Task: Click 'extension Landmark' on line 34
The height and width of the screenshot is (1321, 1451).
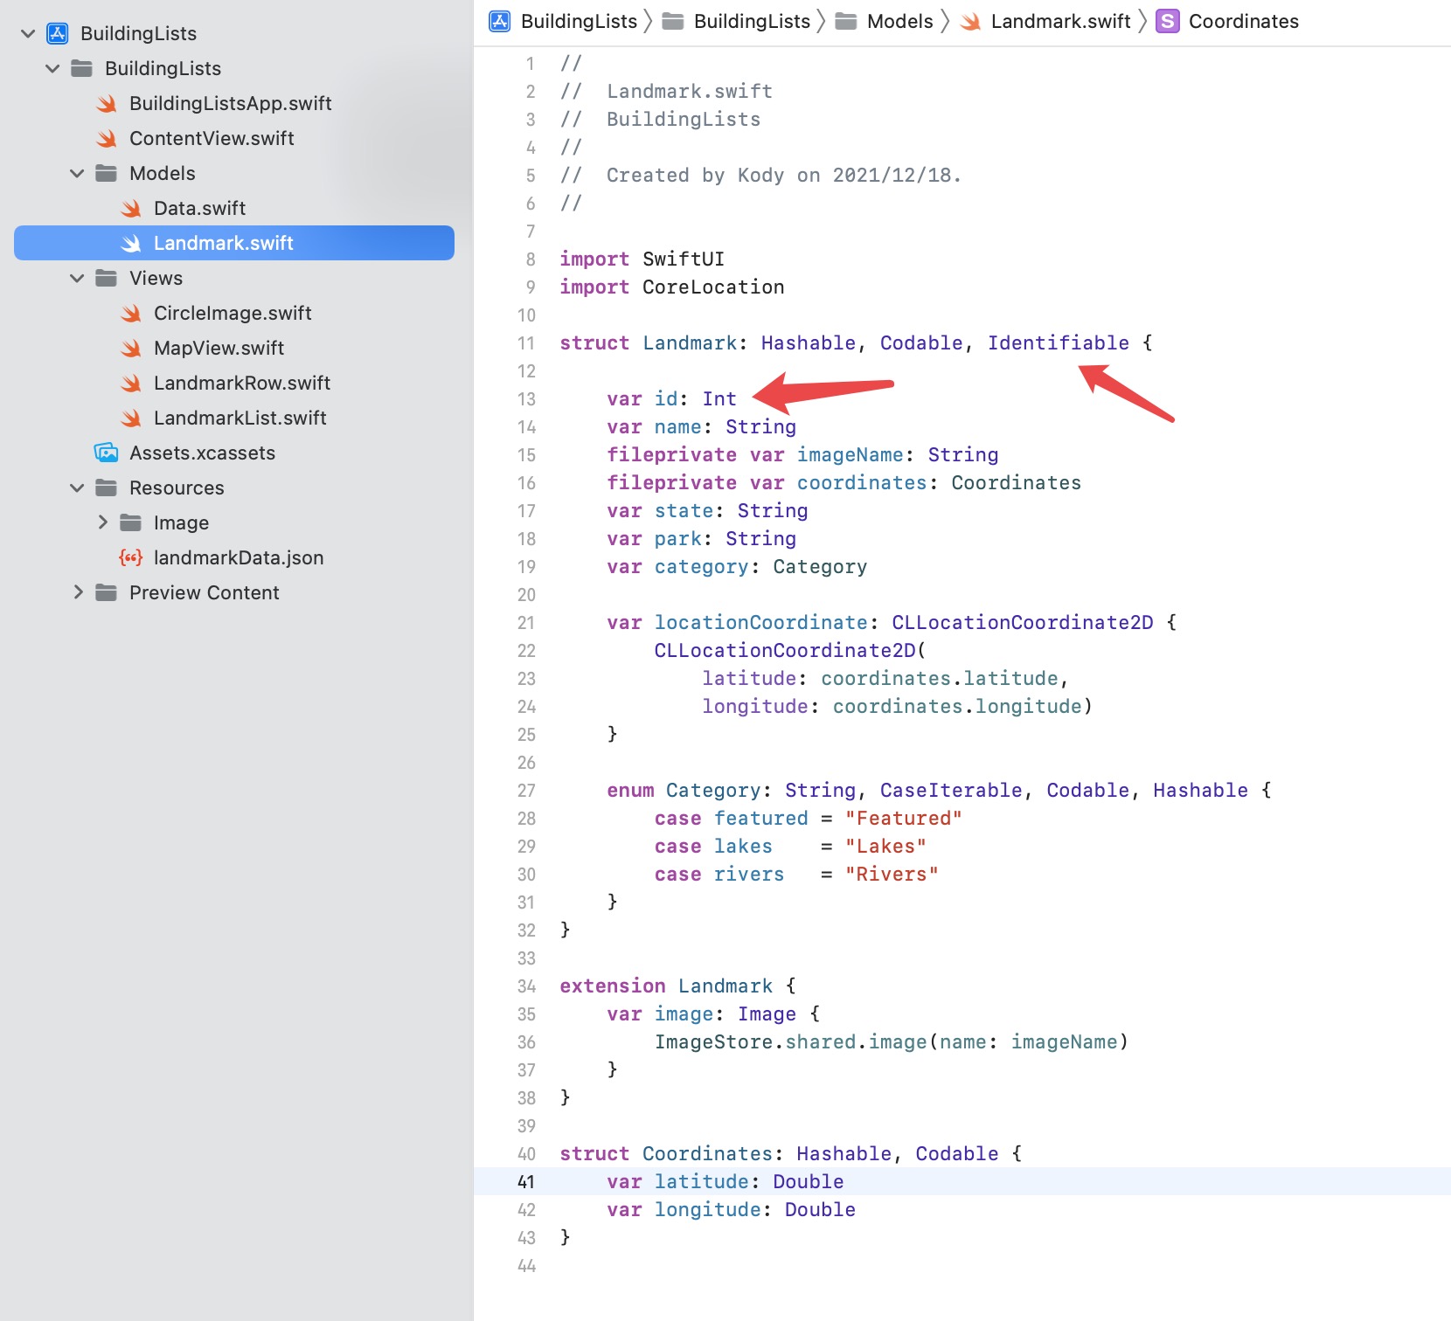Action: point(666,986)
